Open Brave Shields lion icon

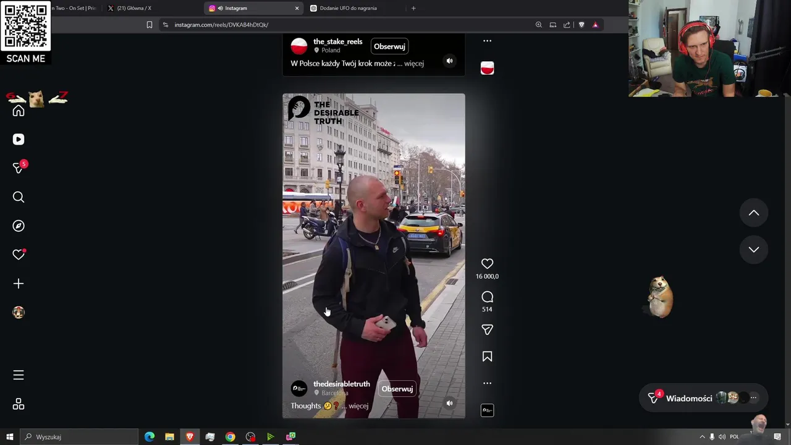click(x=582, y=25)
